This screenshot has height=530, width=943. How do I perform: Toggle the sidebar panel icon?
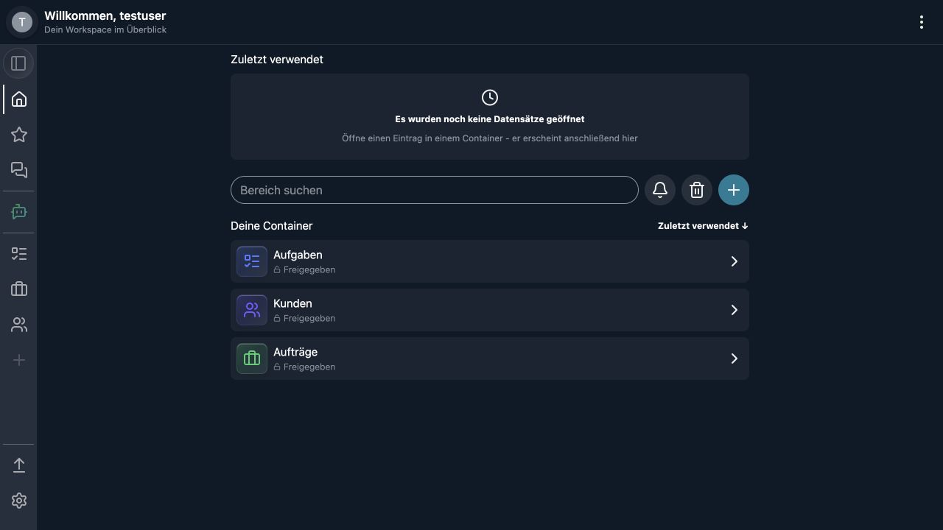tap(18, 63)
